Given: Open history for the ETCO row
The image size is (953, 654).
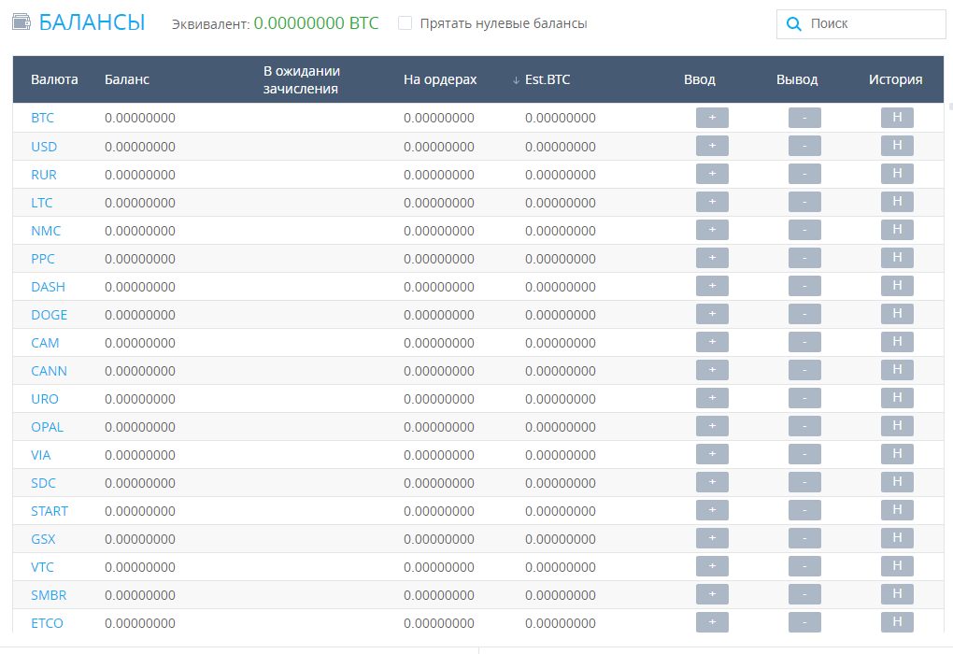Looking at the screenshot, I should click(897, 622).
